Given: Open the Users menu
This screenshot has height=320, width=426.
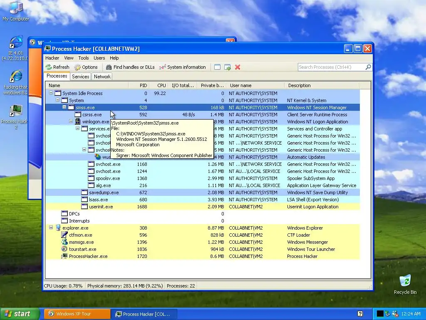Looking at the screenshot, I should pos(99,58).
